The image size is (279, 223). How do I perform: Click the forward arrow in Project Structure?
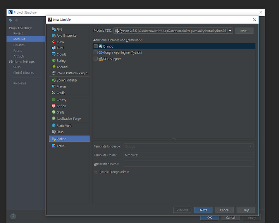(x=17, y=20)
